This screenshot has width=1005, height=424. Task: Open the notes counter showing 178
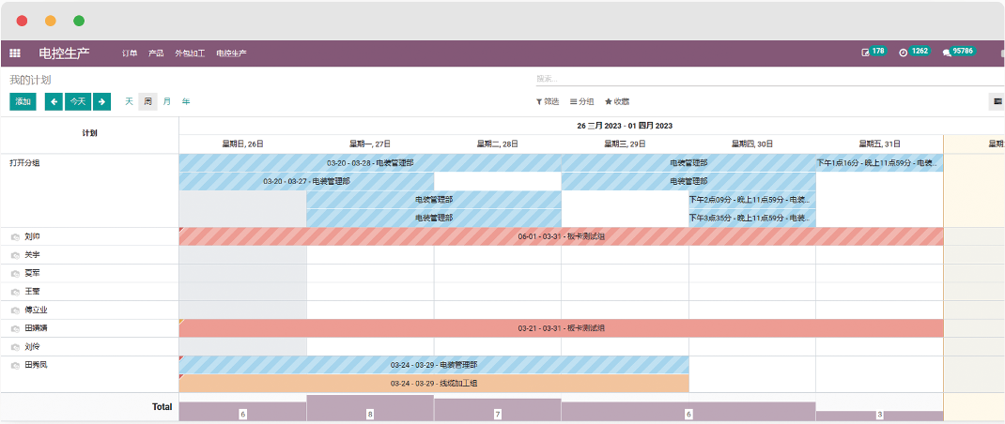[874, 52]
